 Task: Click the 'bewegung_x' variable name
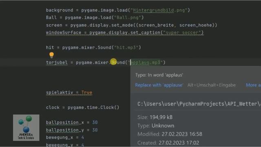pos(60,138)
